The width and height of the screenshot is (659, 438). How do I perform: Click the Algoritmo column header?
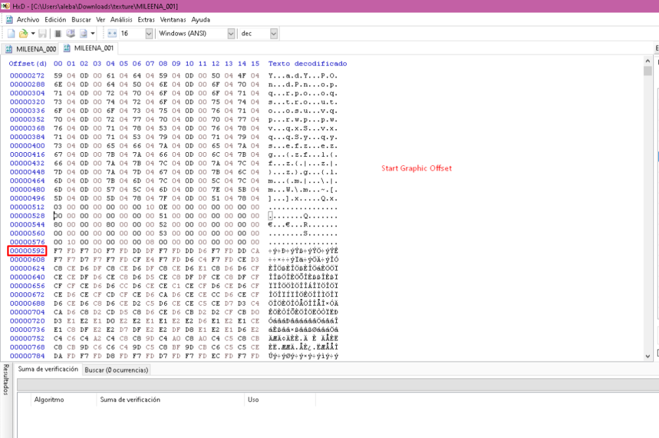point(49,399)
